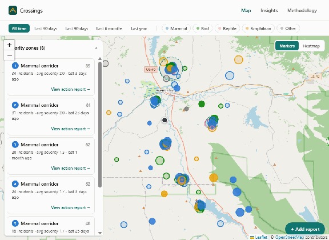Select the Last 6 months filter

click(x=109, y=29)
